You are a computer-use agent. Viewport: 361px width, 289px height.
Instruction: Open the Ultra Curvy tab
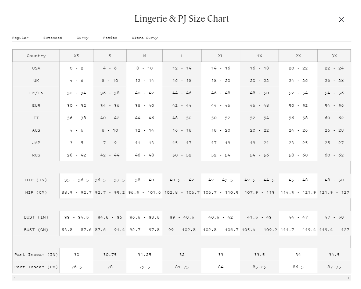click(145, 38)
